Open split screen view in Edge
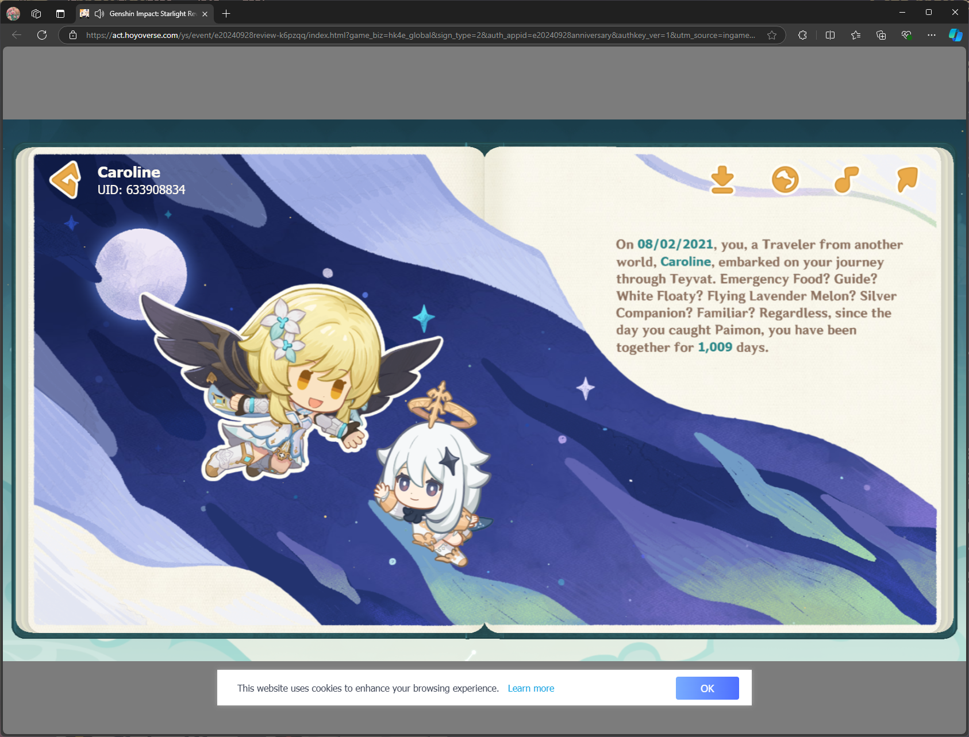 pos(829,35)
